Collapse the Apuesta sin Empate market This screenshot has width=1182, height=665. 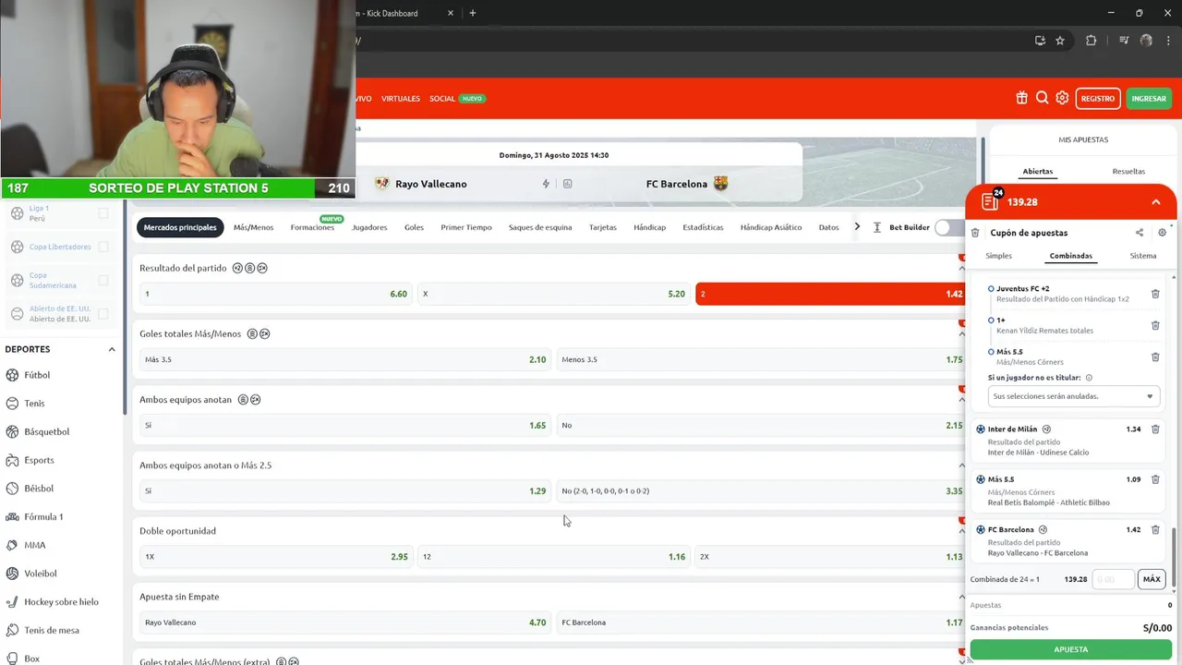click(961, 597)
